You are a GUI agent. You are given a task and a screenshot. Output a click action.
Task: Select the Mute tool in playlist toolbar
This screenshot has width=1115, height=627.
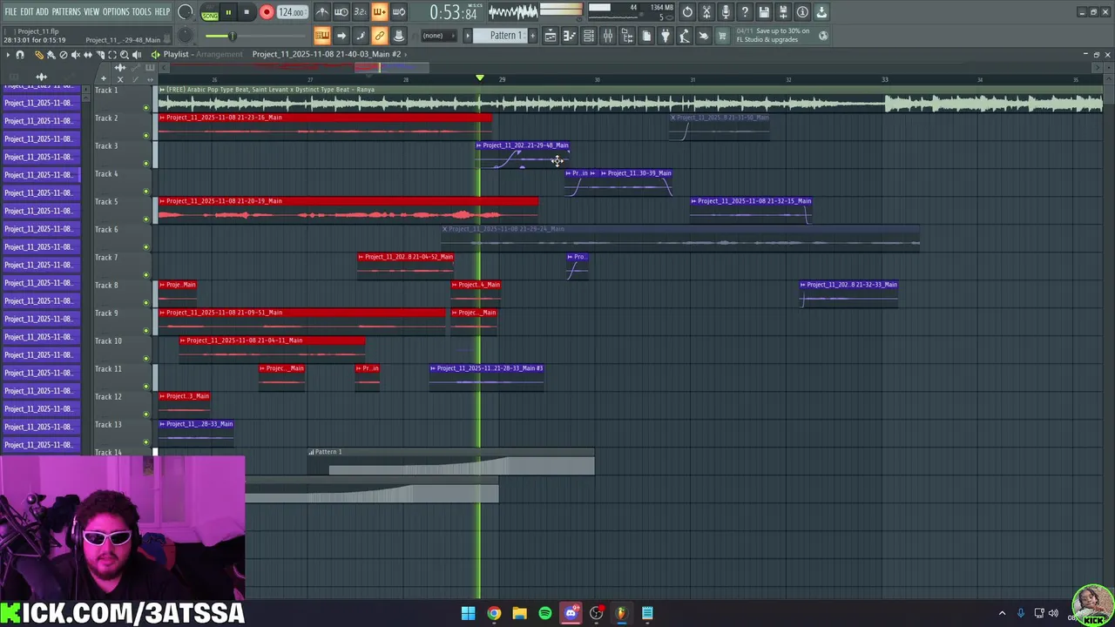click(76, 55)
